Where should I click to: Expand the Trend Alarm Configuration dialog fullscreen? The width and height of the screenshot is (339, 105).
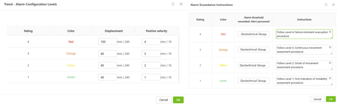pos(173,4)
